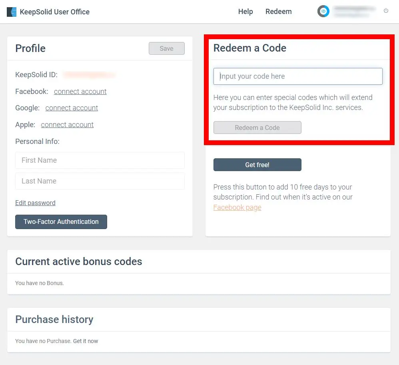Focus the Last Name field
Image resolution: width=399 pixels, height=365 pixels.
[x=100, y=181]
